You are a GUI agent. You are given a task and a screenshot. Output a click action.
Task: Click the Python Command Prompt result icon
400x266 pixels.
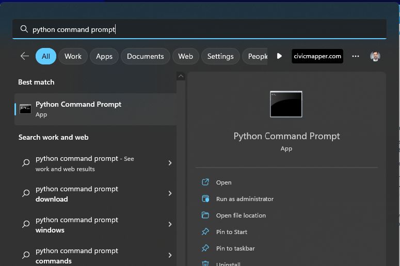(25, 109)
